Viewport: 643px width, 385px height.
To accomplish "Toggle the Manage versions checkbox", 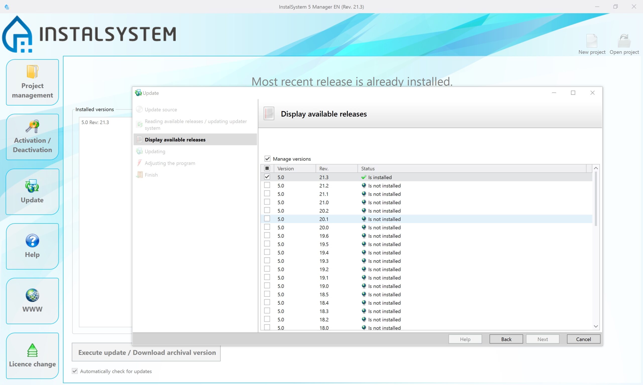I will 267,158.
